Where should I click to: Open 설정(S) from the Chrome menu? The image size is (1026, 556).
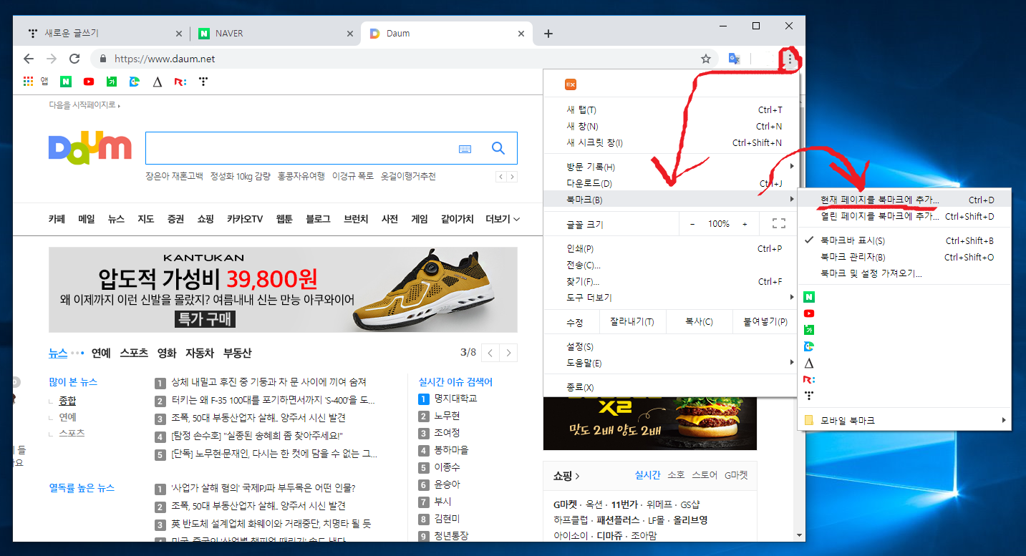[x=671, y=346]
